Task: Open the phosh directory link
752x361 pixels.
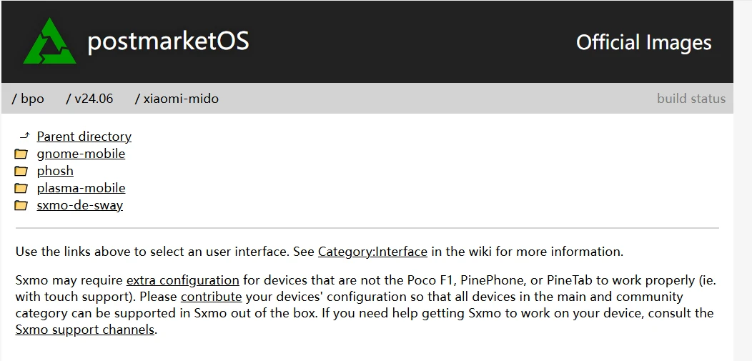Action: [55, 171]
